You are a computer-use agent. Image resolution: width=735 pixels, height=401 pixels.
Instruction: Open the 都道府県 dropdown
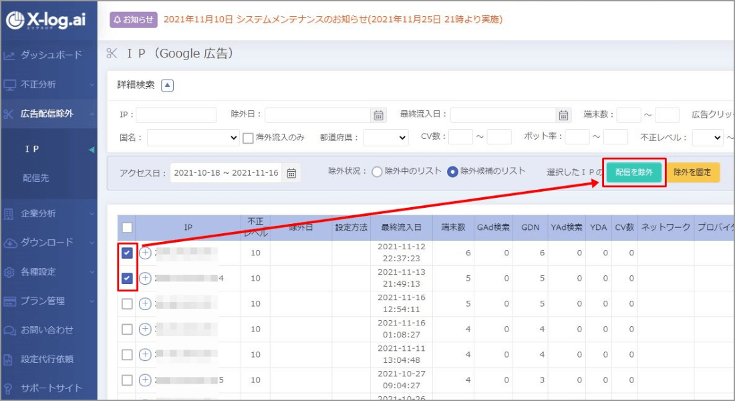tap(386, 138)
